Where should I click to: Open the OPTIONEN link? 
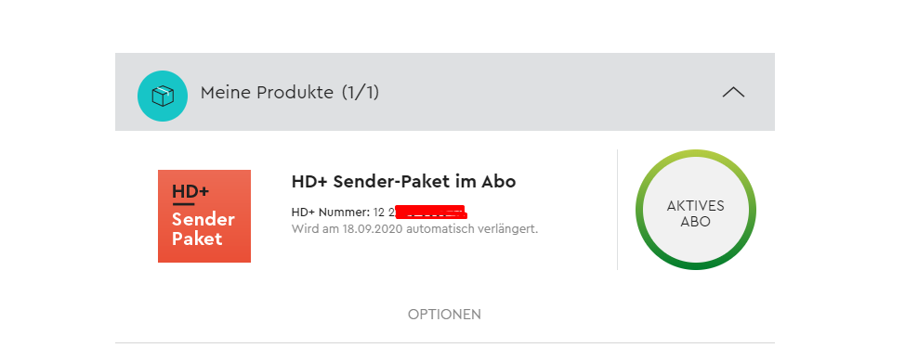(x=444, y=315)
